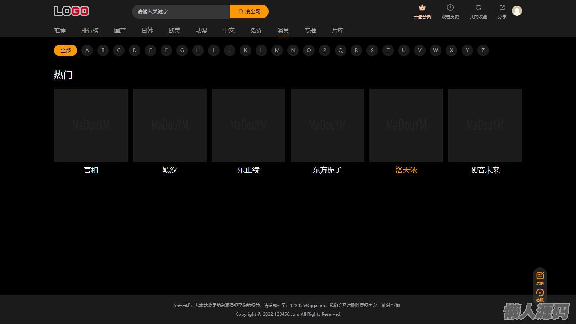The image size is (576, 324).
Task: Click the 初音未来 name link
Action: (485, 170)
